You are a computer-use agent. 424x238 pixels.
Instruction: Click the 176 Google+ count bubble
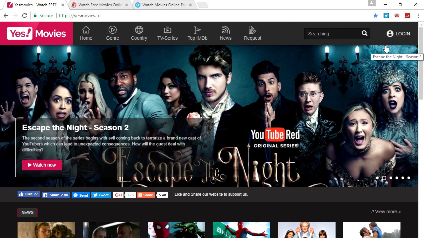click(131, 195)
